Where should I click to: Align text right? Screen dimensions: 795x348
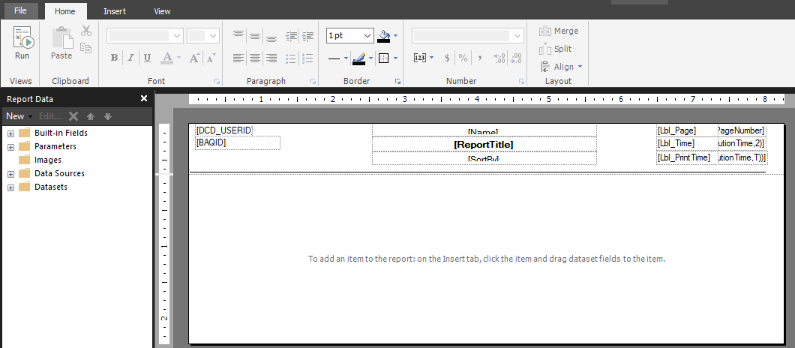[271, 58]
